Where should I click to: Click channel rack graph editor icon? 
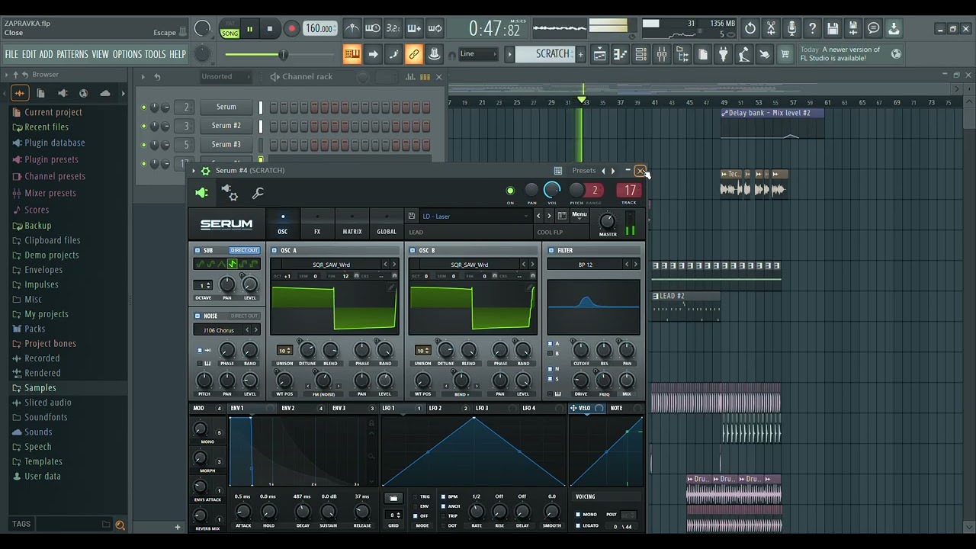pos(410,76)
